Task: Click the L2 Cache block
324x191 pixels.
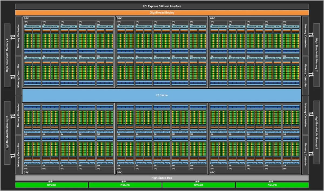Action: point(162,95)
